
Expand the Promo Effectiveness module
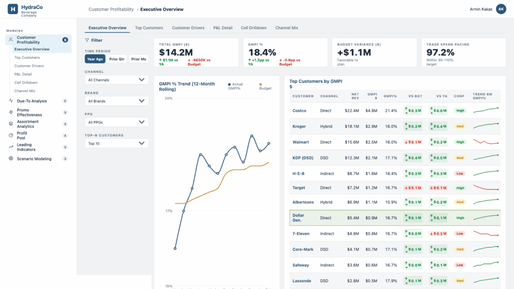[38, 112]
